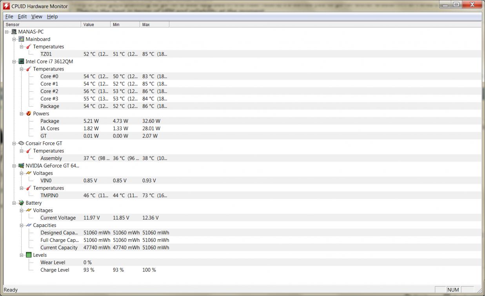Click the green Levels icon under Battery

click(29, 255)
